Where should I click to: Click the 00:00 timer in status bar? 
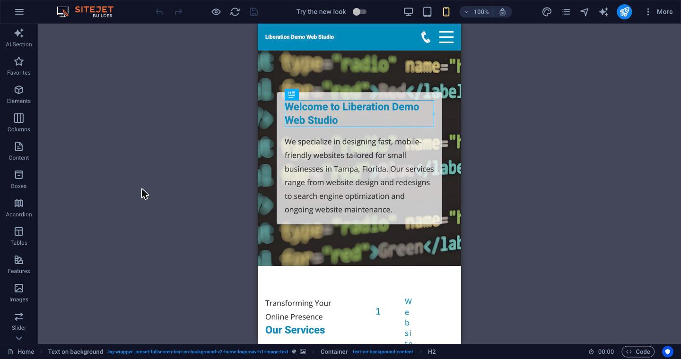(x=601, y=352)
